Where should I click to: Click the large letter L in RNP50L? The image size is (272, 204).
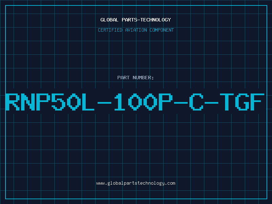click(88, 102)
